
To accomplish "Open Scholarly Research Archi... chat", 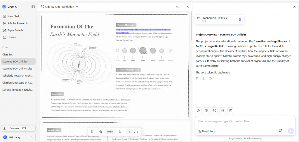I will (18, 76).
